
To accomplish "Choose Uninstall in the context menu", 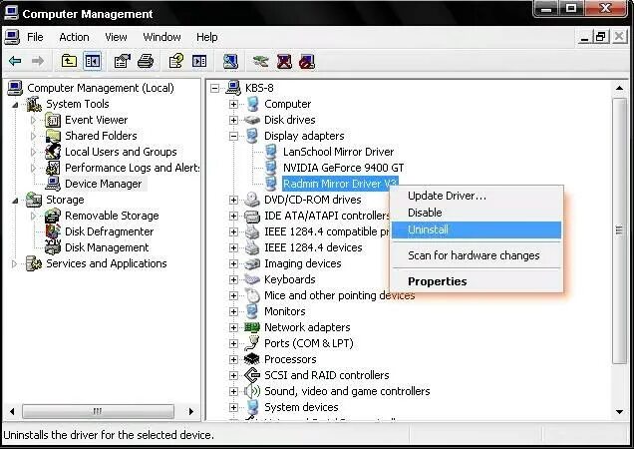I will coord(476,229).
